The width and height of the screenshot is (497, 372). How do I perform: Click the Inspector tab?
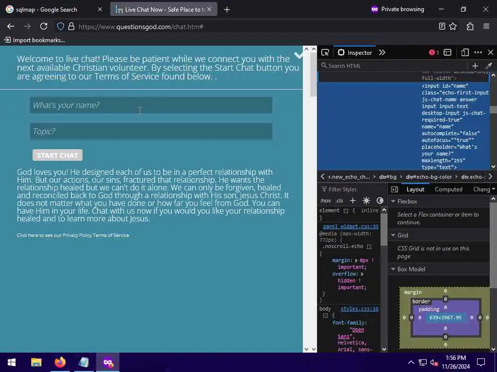point(355,52)
